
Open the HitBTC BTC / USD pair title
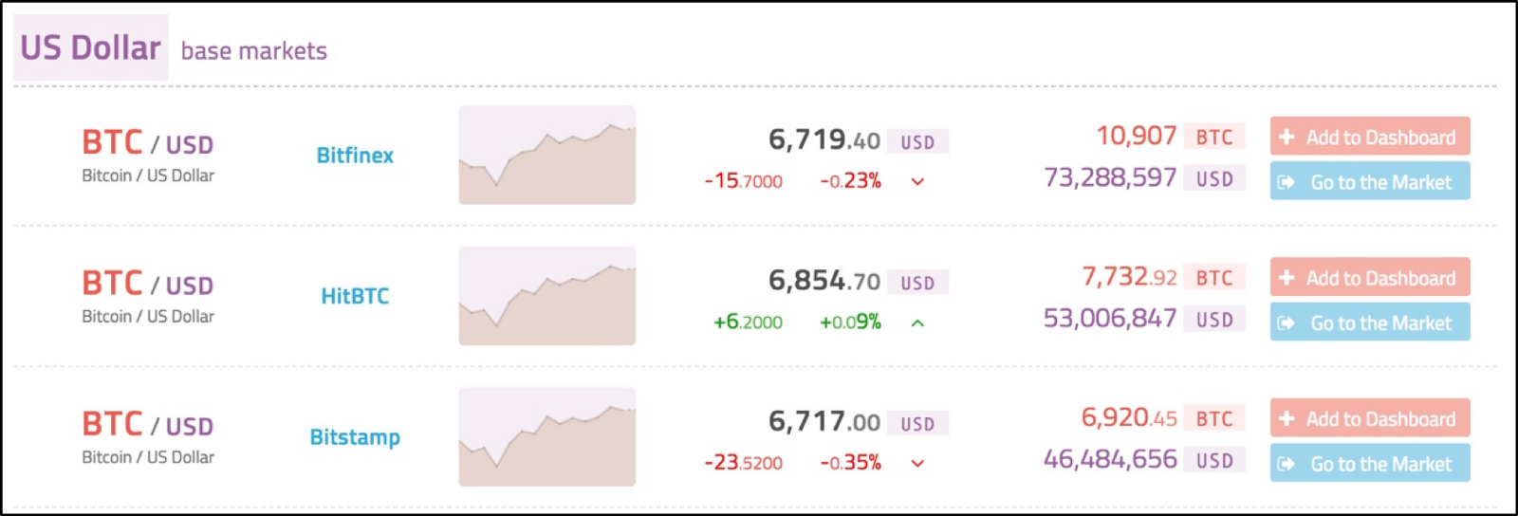click(148, 284)
